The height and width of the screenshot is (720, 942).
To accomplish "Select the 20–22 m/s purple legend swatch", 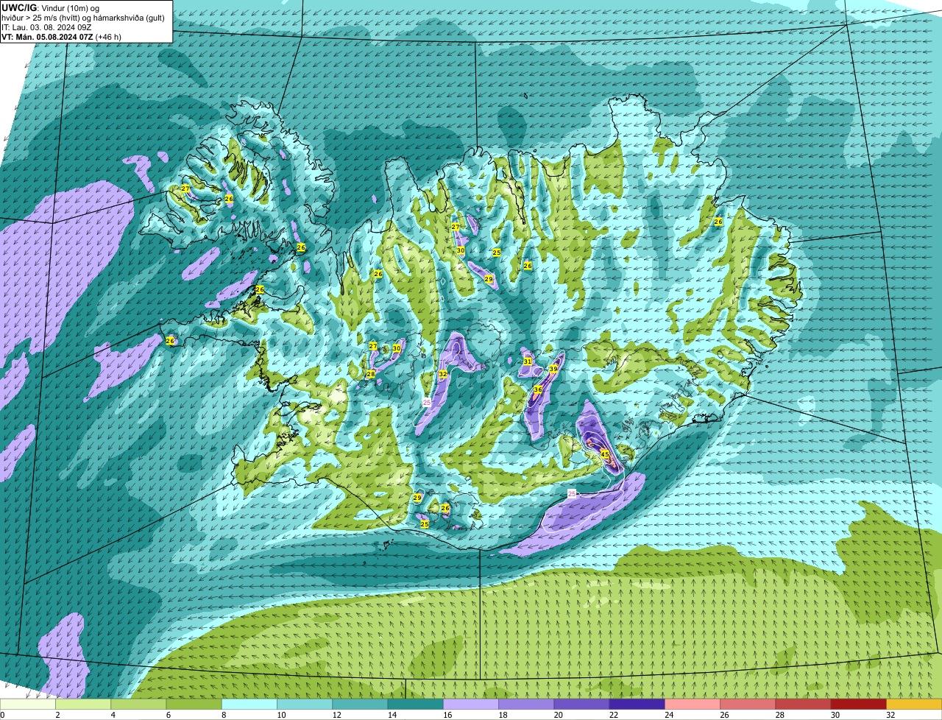I will pos(581,705).
